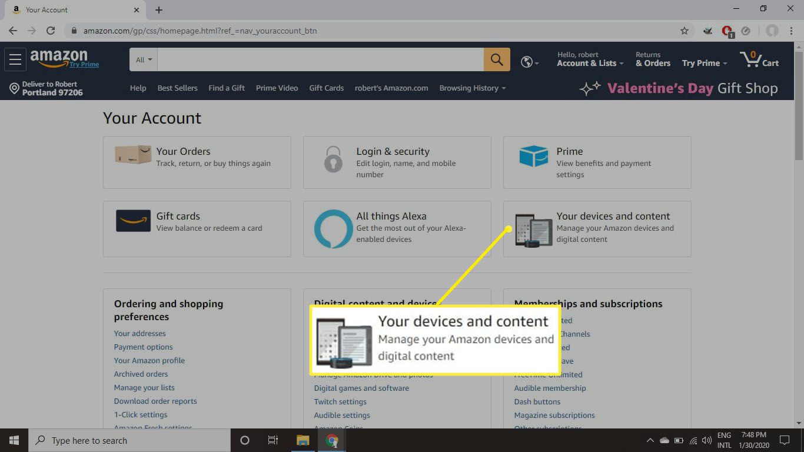The width and height of the screenshot is (804, 452).
Task: Open the Amazon hamburger menu
Action: pyautogui.click(x=15, y=59)
